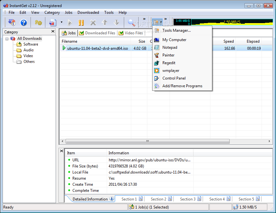276x213 pixels.
Task: Open the View menu
Action: coord(35,13)
